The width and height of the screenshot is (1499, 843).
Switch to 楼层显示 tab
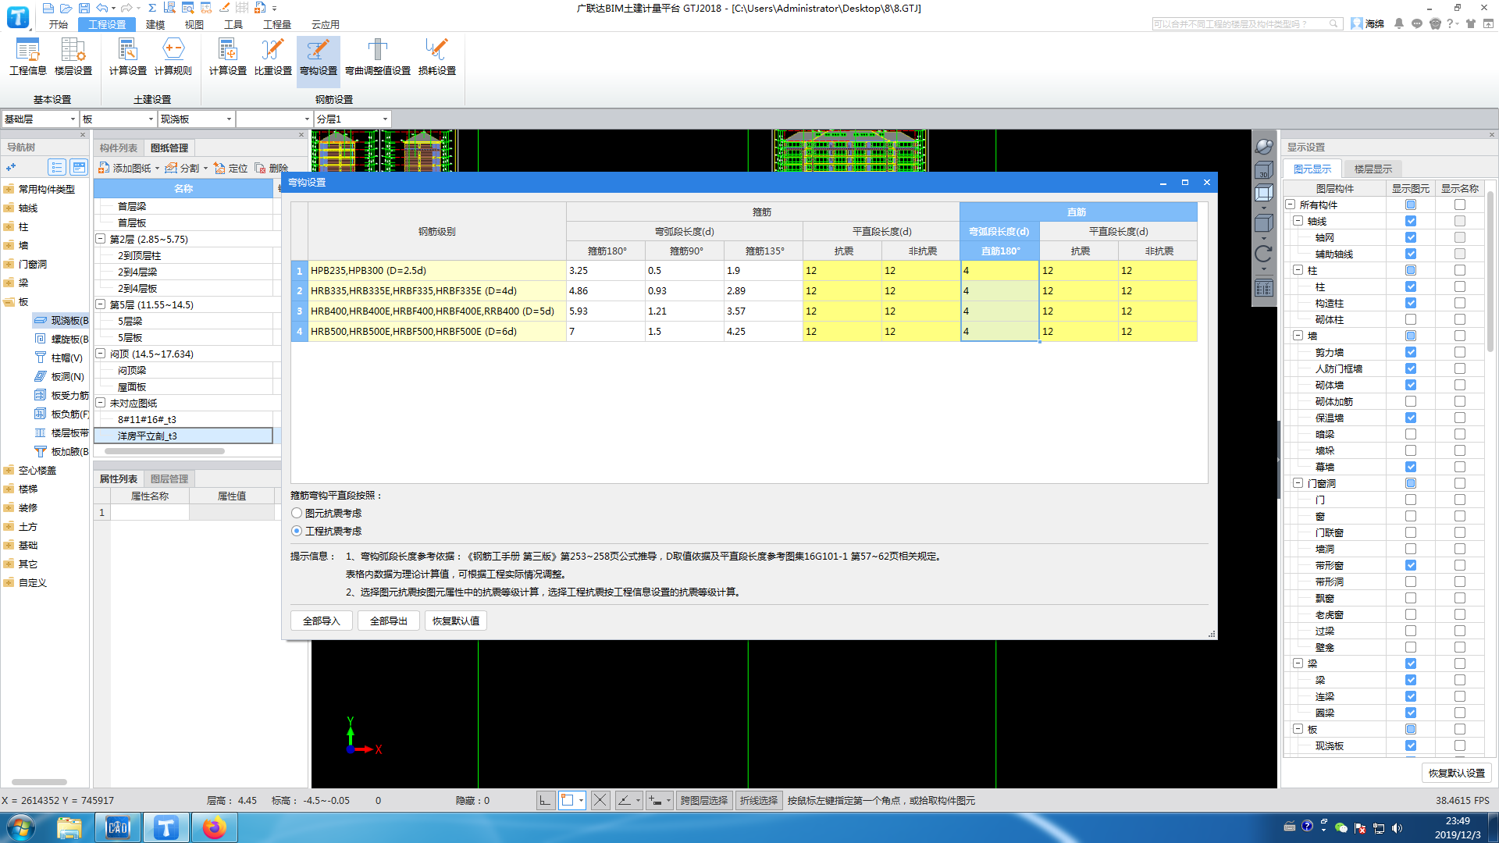pos(1373,169)
